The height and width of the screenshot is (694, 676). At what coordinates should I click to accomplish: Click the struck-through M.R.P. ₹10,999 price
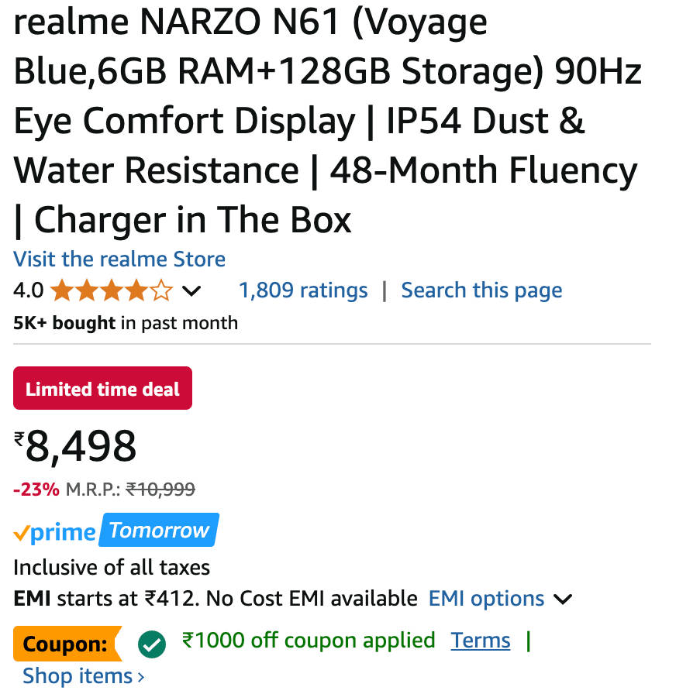coord(160,490)
